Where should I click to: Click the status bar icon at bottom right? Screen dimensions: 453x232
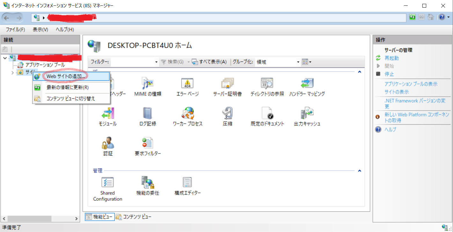click(445, 227)
